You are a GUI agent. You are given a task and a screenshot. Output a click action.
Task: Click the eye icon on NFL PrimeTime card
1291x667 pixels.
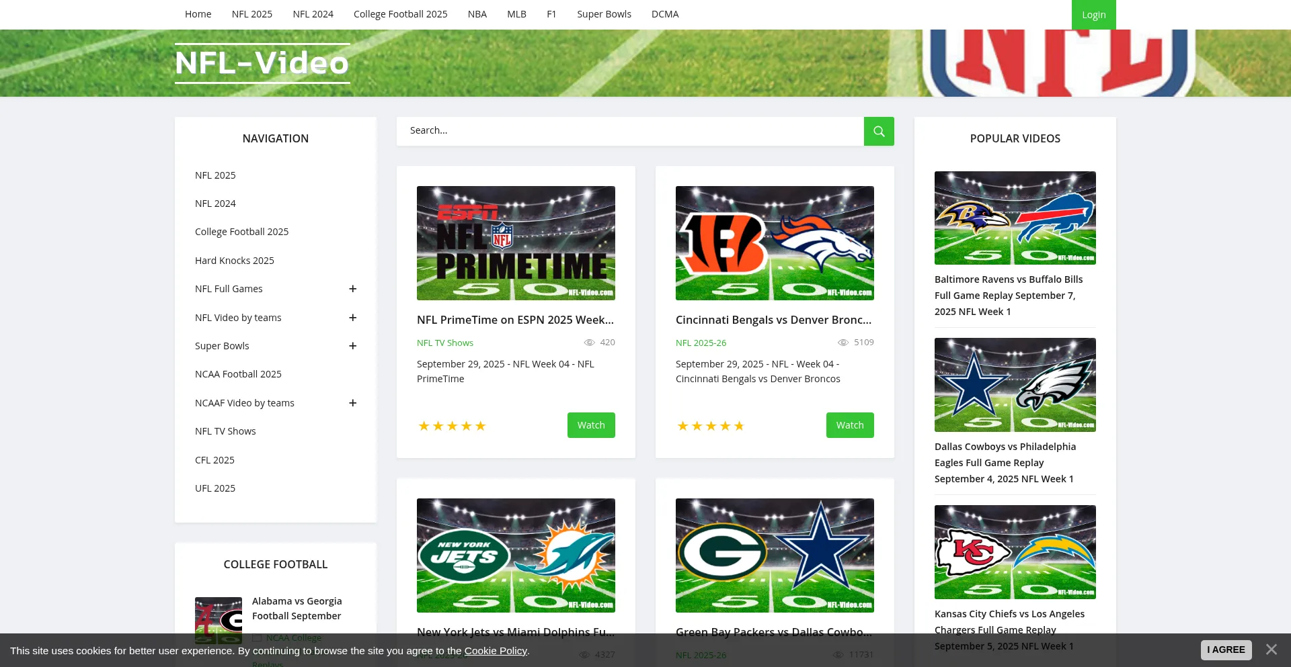(589, 343)
